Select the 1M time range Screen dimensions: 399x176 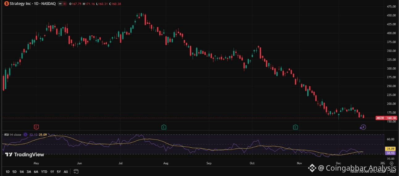pos(22,171)
